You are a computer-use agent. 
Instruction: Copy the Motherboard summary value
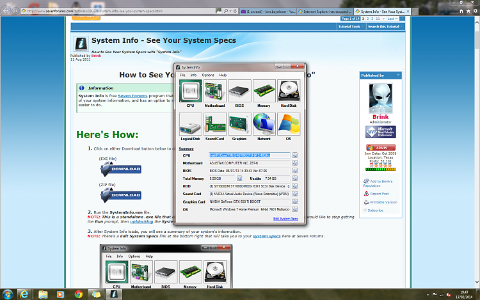(294, 163)
